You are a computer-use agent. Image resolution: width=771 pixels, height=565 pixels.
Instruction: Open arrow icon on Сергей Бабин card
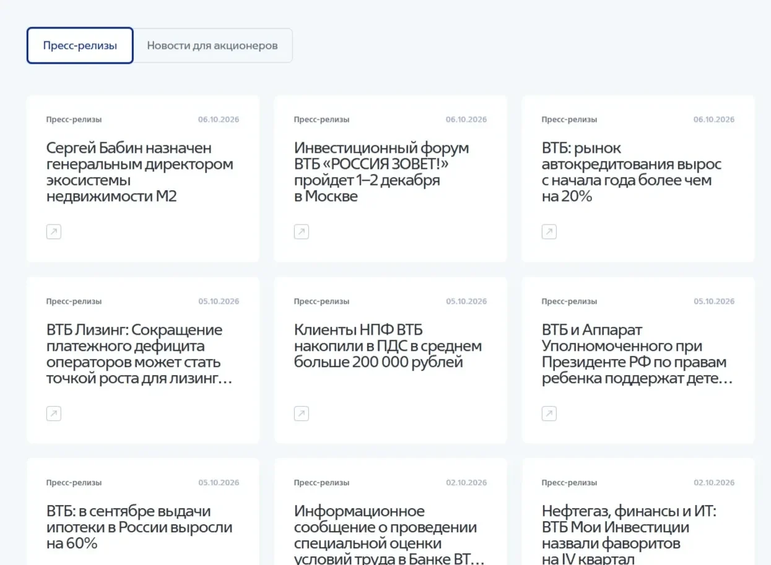54,232
